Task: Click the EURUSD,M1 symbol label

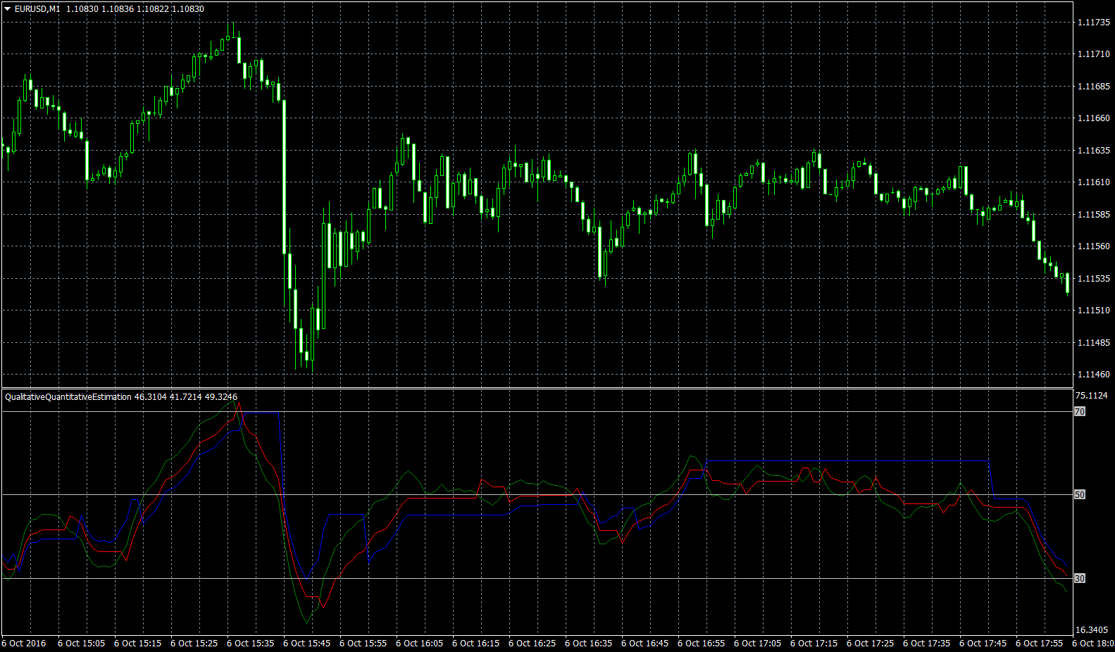Action: coord(37,9)
